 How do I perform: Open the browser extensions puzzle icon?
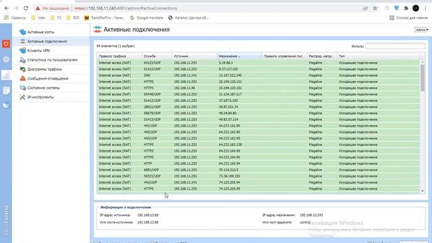pyautogui.click(x=406, y=8)
